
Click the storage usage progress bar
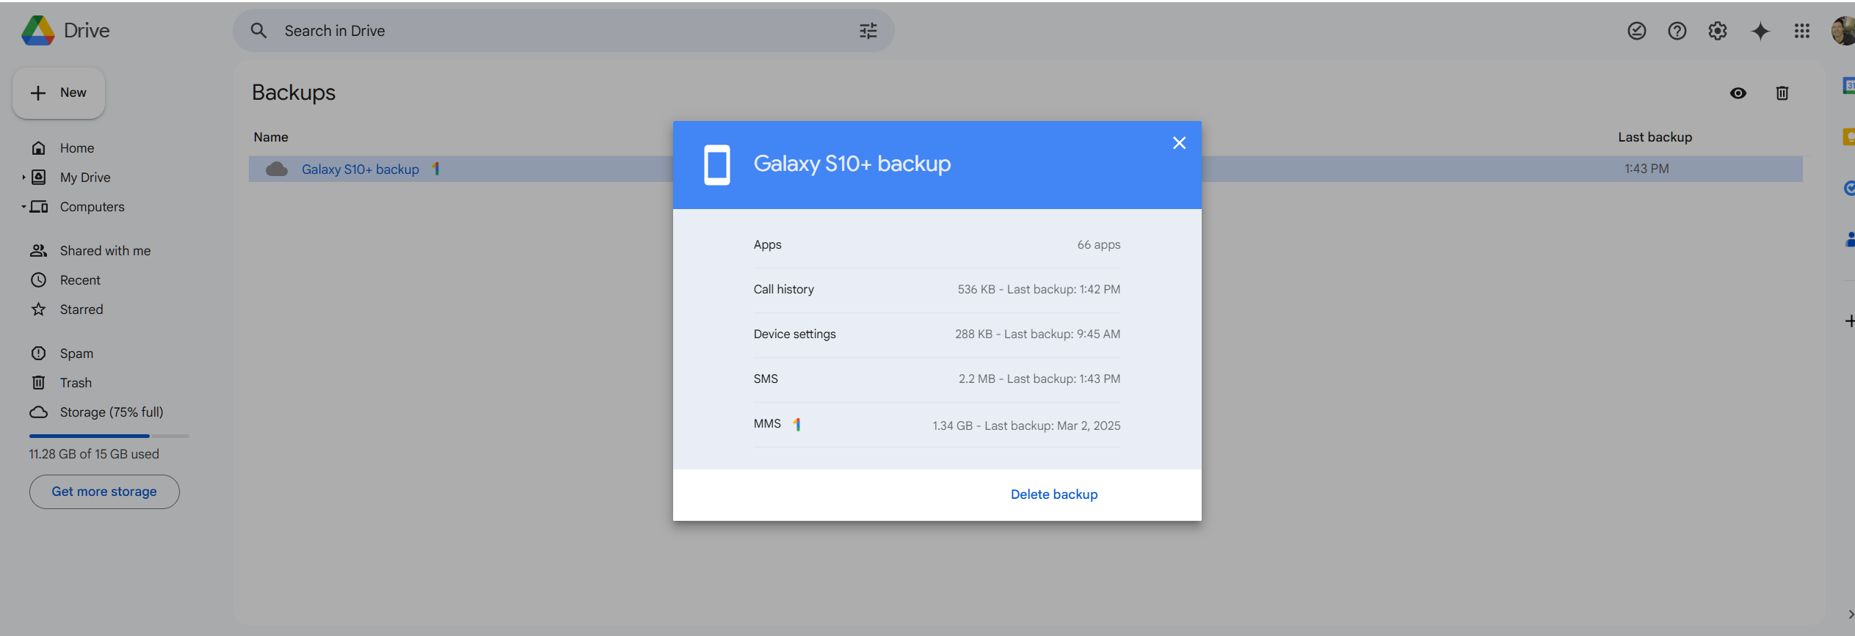point(109,436)
